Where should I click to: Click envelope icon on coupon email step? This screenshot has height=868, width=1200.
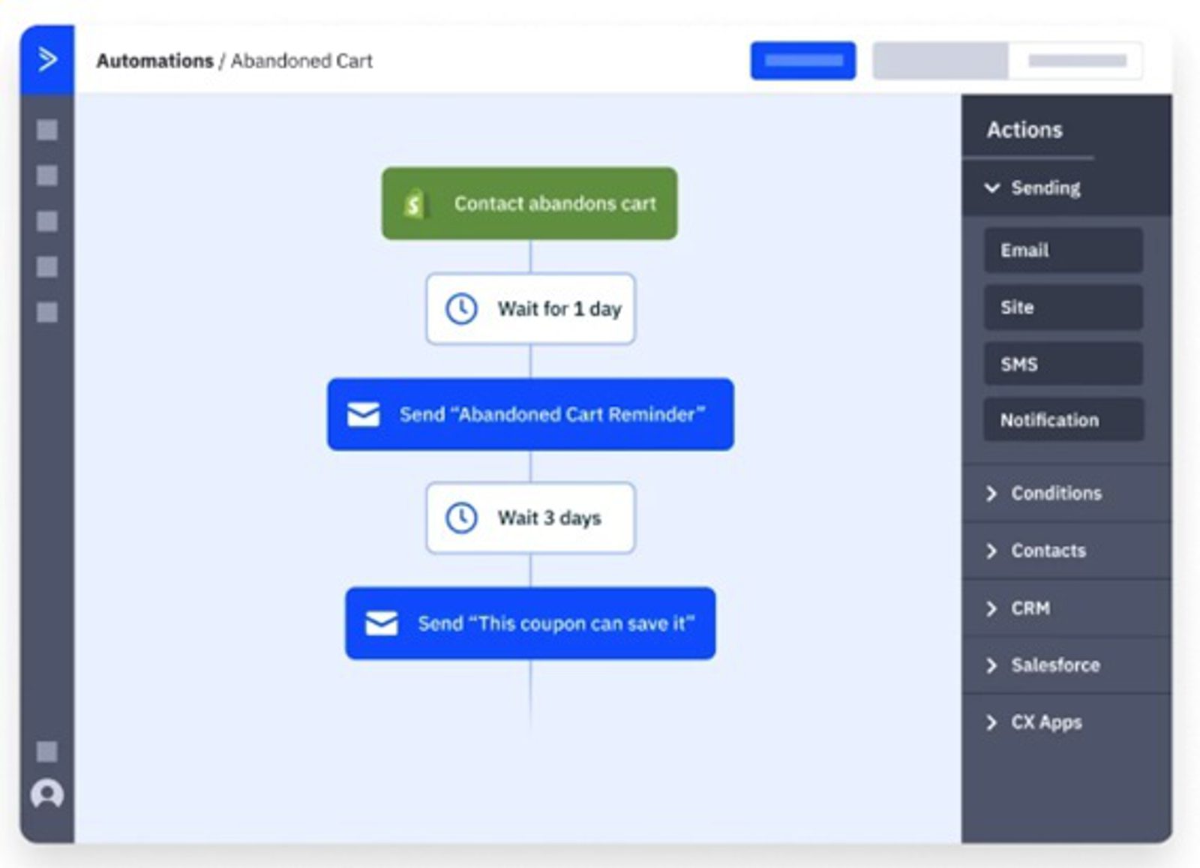[382, 623]
